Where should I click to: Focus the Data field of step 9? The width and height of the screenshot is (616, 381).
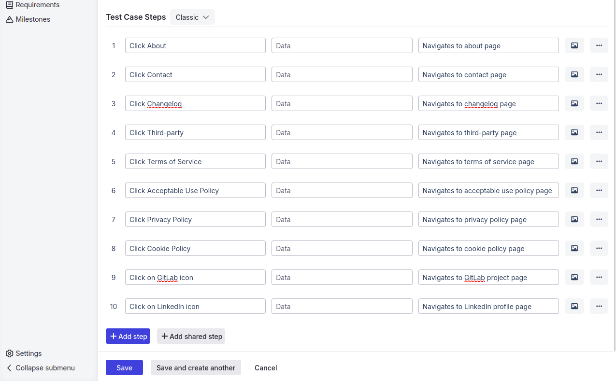342,277
